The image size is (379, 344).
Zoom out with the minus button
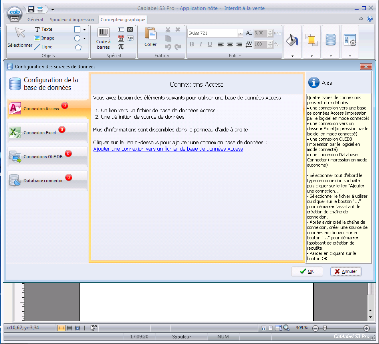315,328
